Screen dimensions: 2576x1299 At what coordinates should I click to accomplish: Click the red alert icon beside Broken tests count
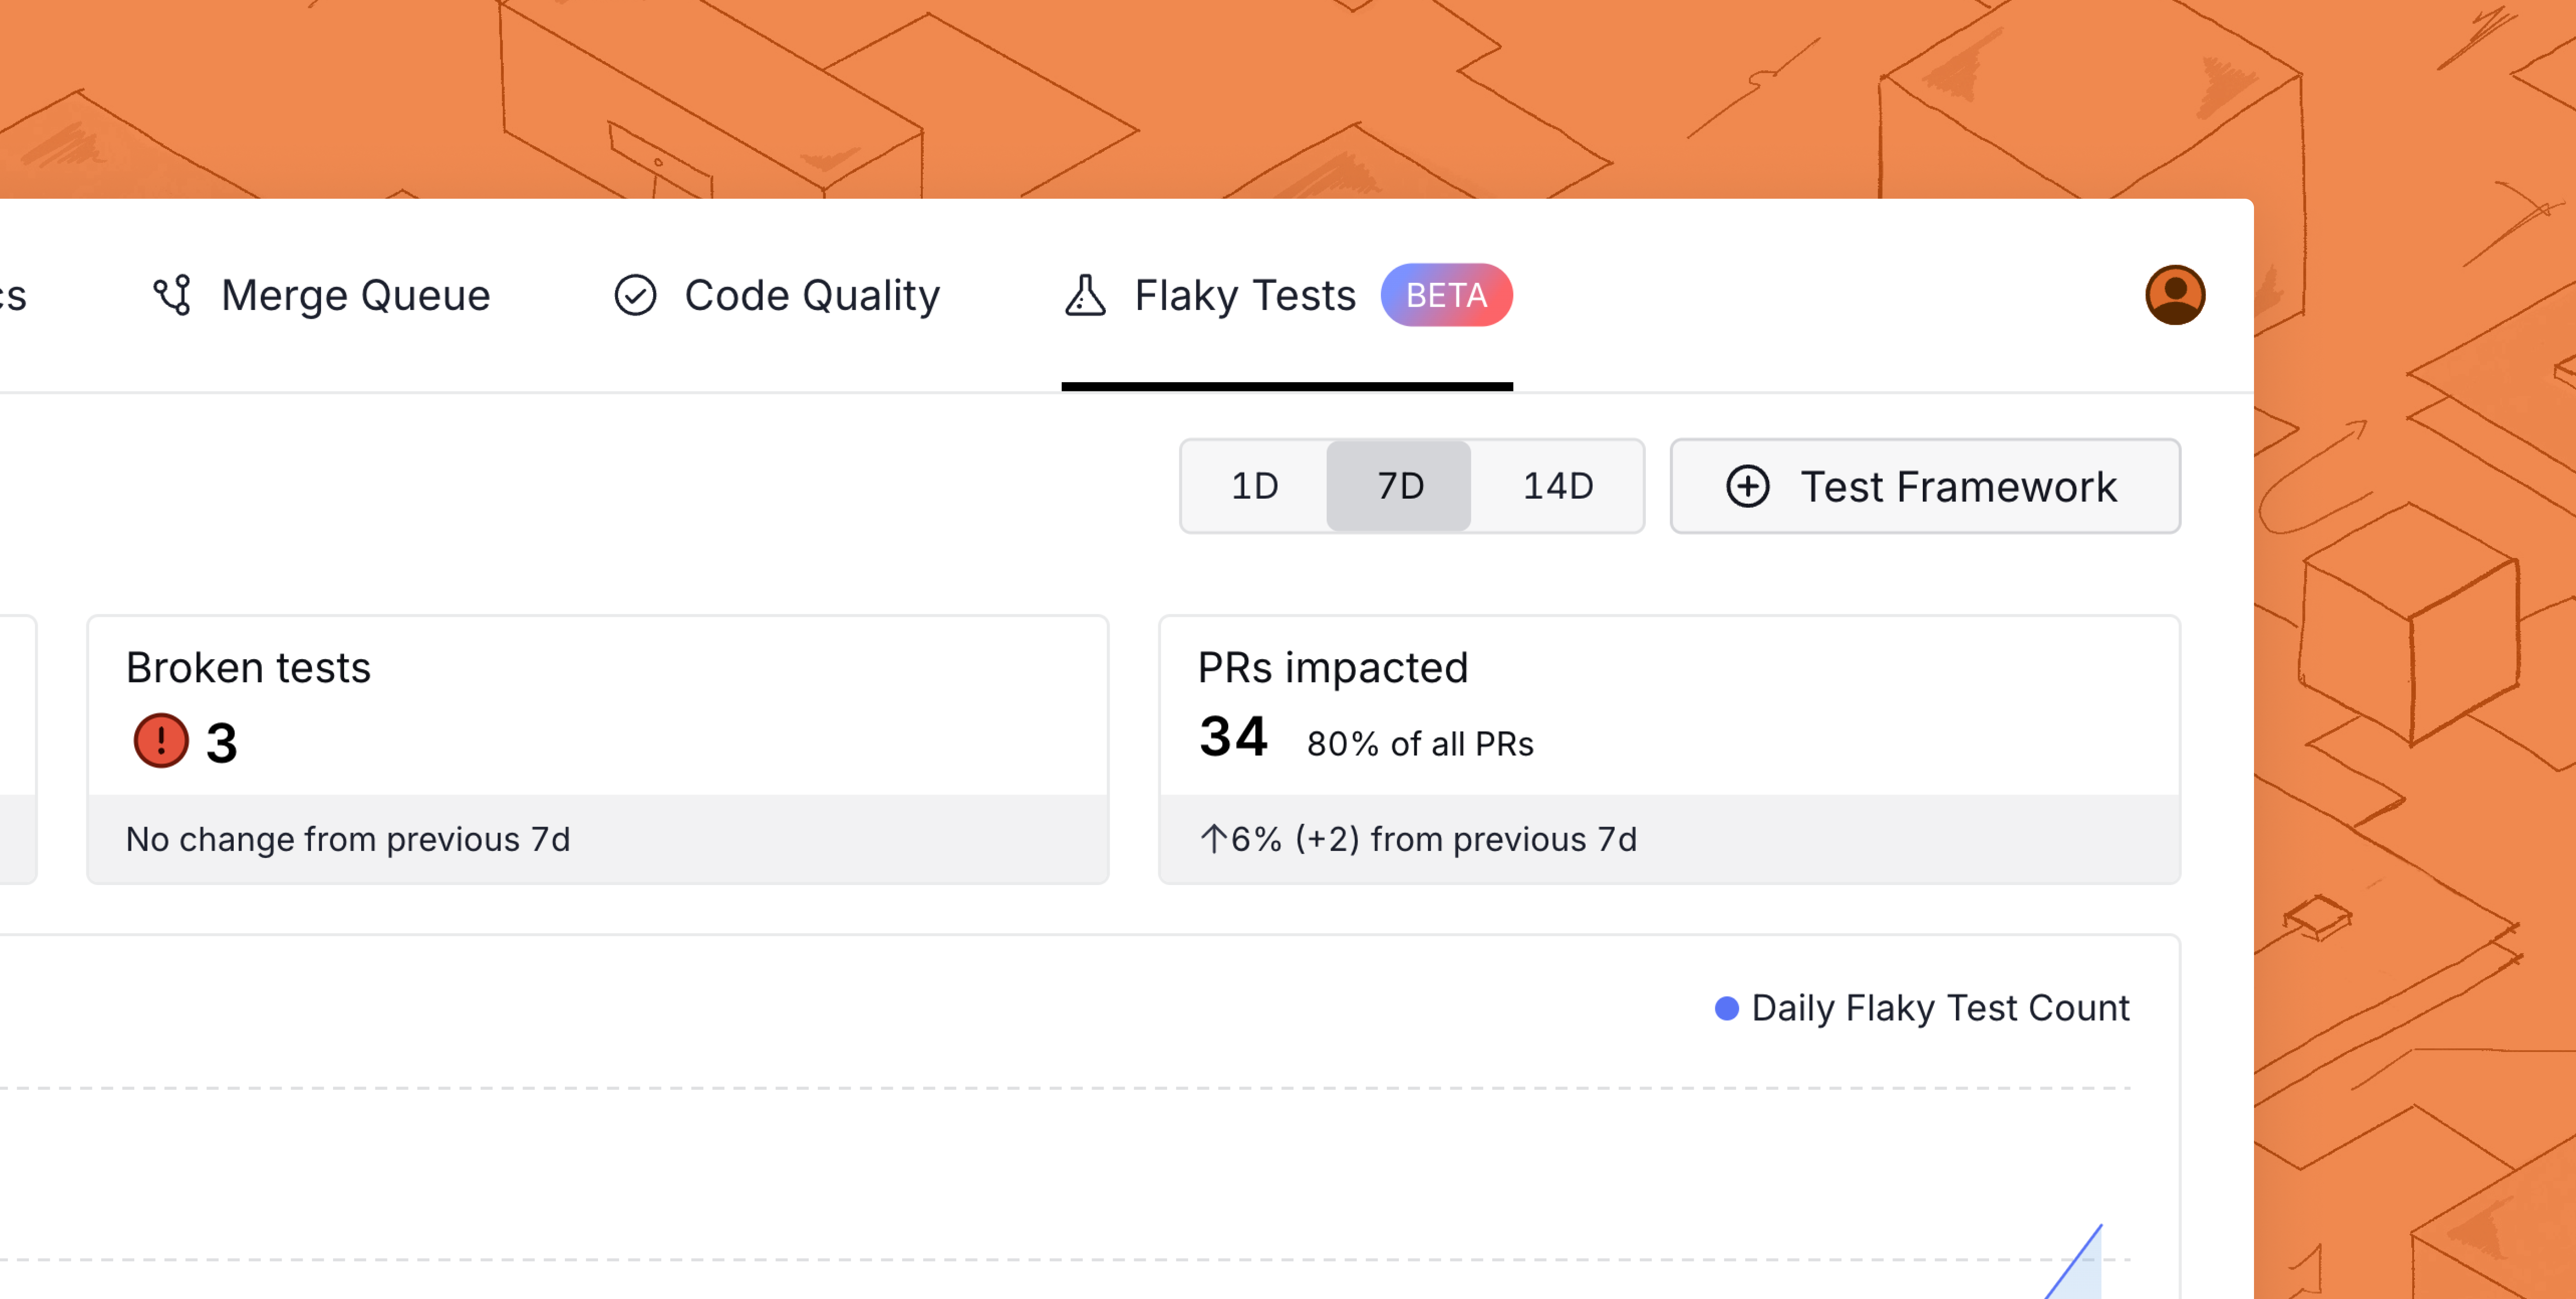pyautogui.click(x=161, y=741)
